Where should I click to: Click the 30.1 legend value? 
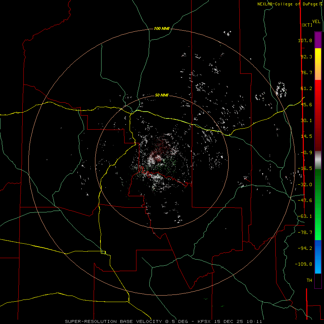click(306, 121)
